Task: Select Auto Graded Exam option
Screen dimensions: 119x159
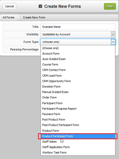Action: [78, 59]
